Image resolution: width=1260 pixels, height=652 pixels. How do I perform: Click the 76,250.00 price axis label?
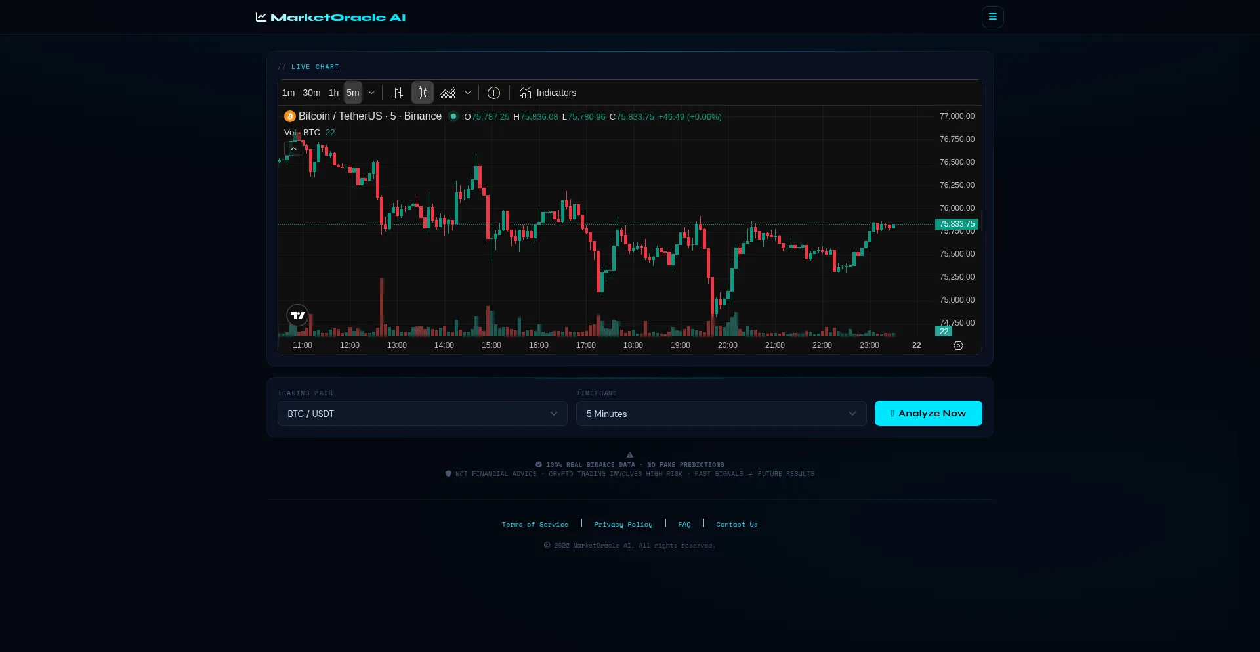point(957,185)
